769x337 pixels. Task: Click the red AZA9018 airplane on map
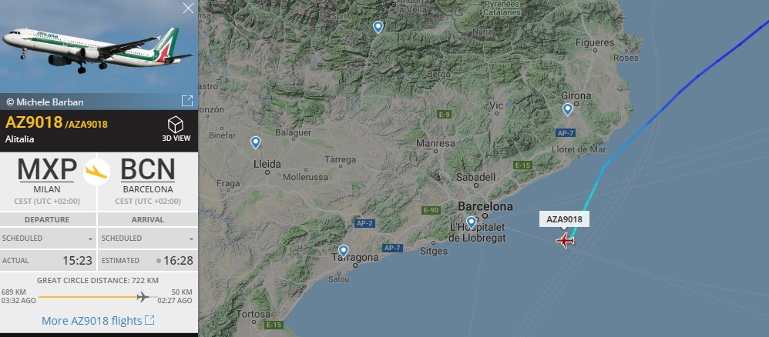point(565,241)
